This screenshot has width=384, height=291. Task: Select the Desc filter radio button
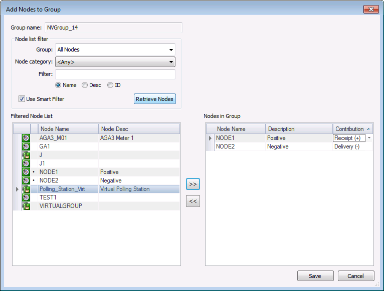[85, 85]
